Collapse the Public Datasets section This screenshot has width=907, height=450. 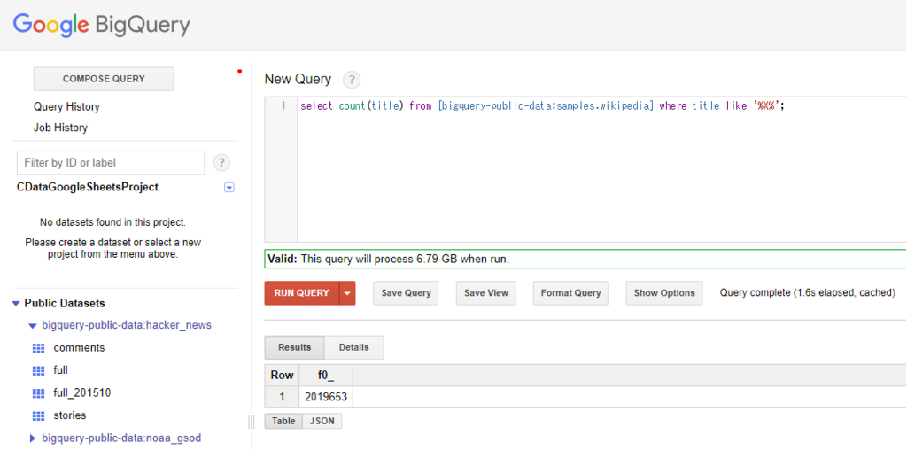tap(16, 304)
